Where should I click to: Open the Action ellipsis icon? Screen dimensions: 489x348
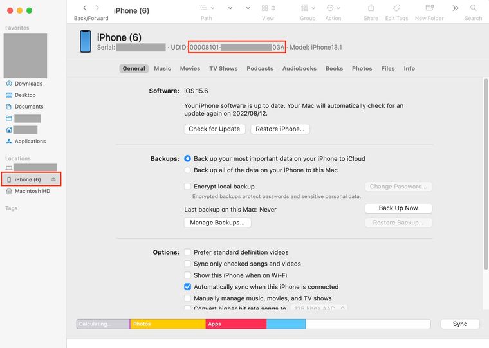(x=330, y=8)
